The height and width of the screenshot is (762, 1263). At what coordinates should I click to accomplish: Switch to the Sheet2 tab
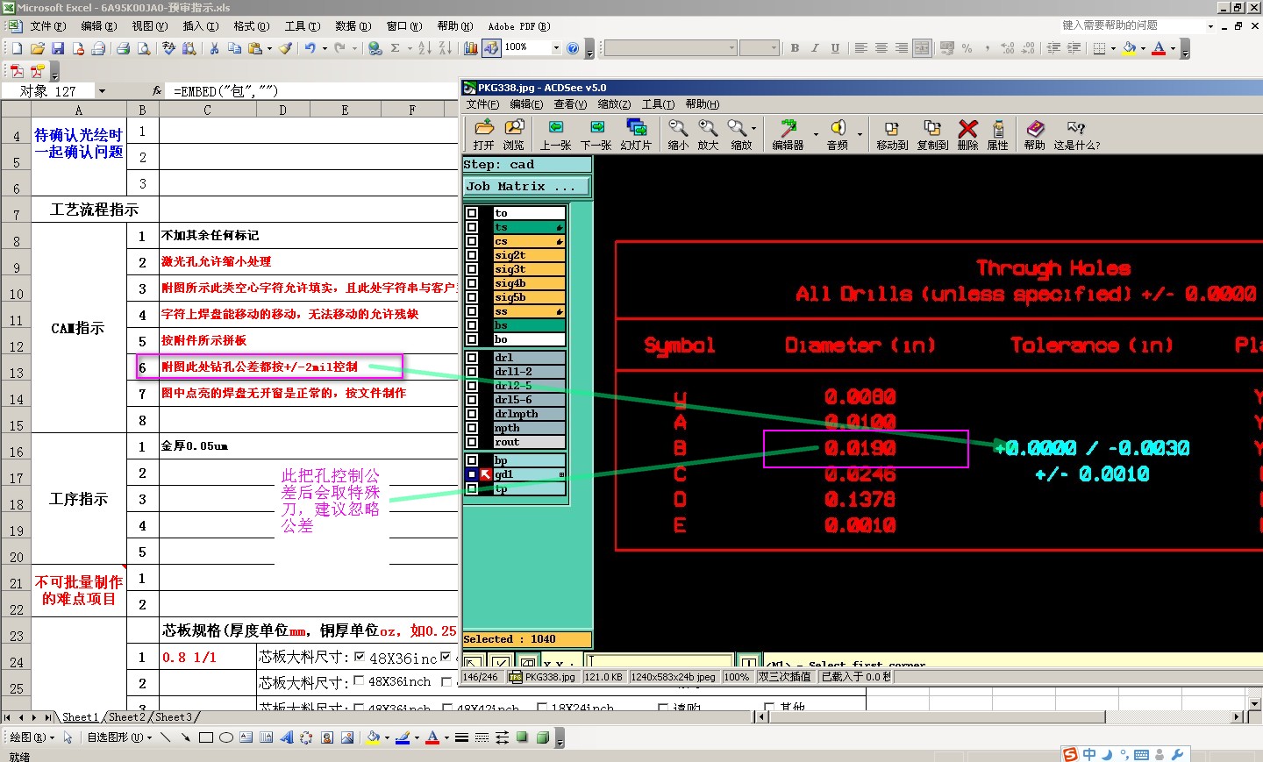click(127, 717)
